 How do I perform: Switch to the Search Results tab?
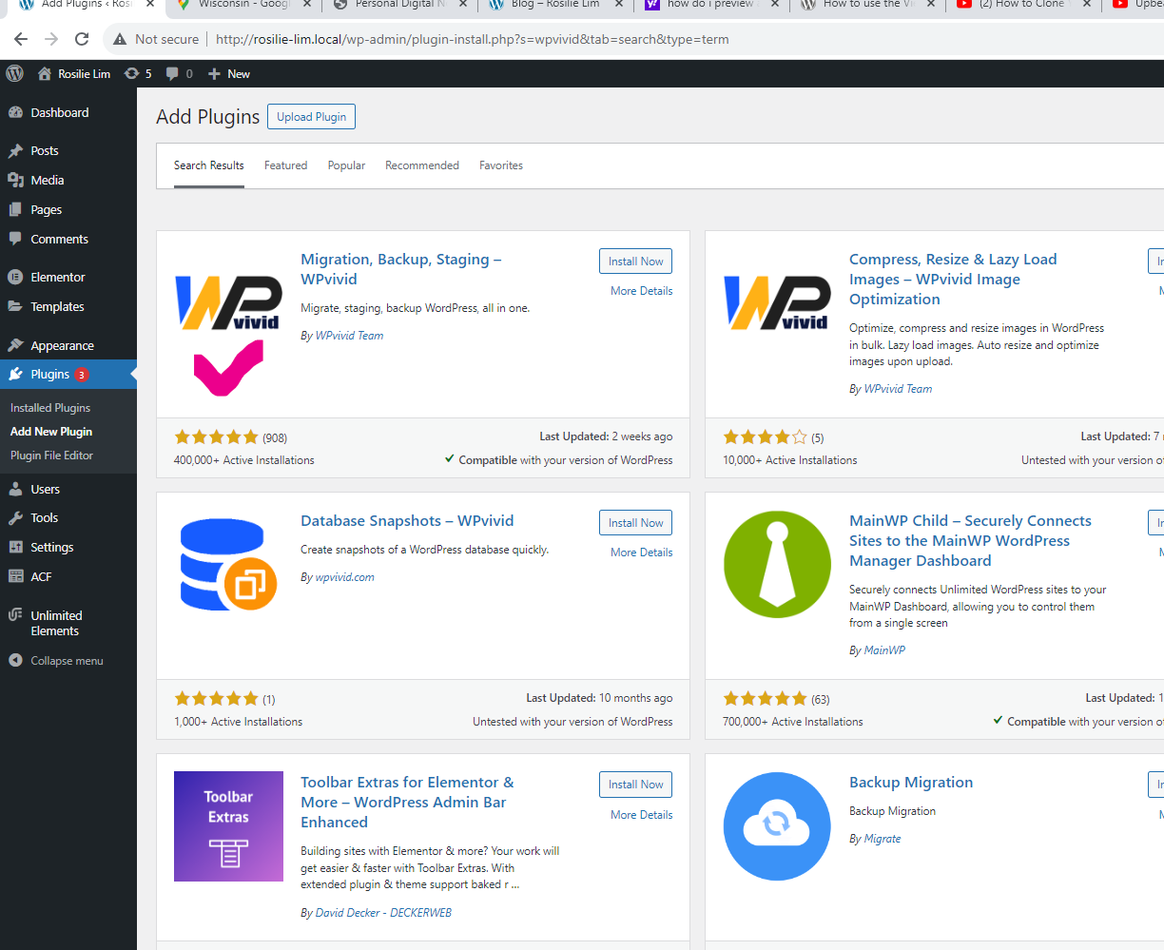pyautogui.click(x=209, y=165)
